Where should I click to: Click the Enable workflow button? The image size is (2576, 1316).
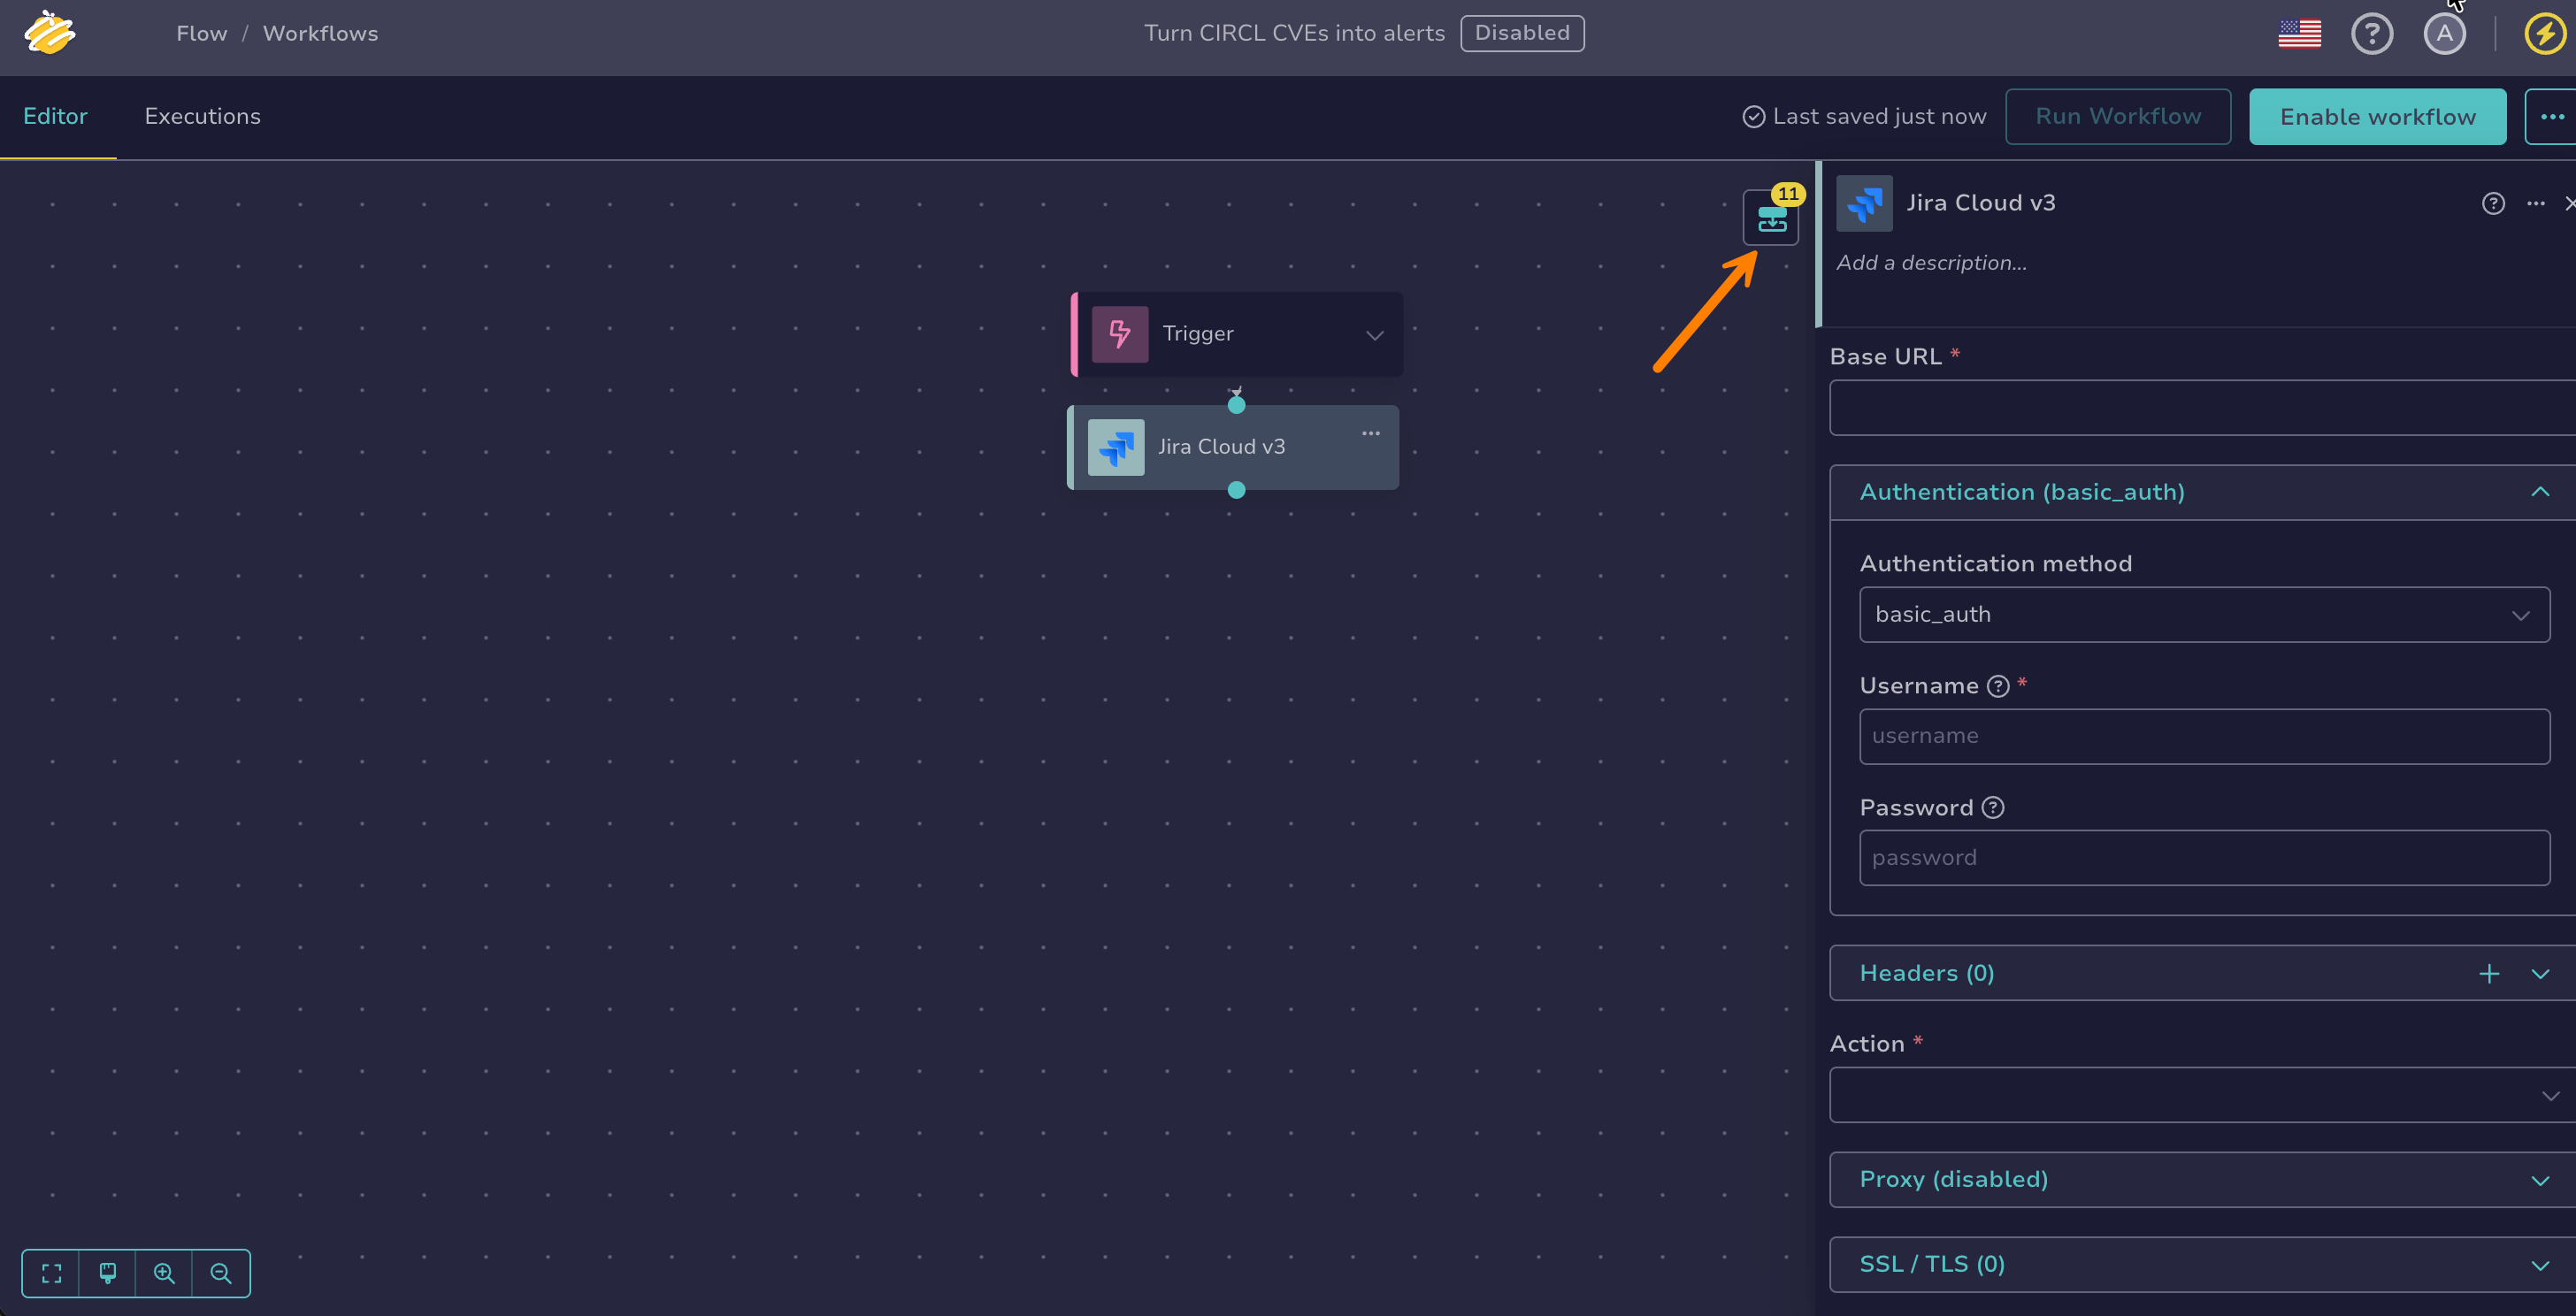pos(2377,117)
